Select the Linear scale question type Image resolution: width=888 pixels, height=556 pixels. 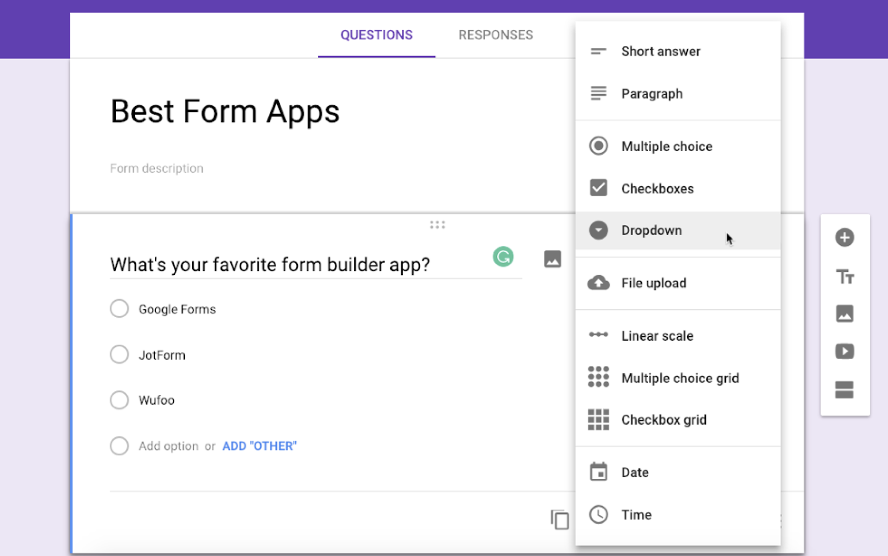click(x=657, y=336)
